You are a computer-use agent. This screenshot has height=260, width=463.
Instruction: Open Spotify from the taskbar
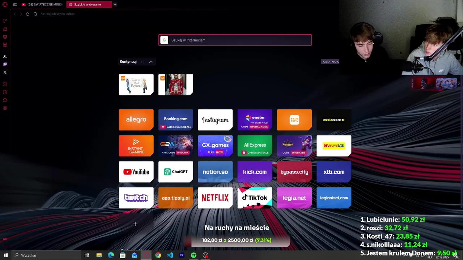(x=194, y=255)
